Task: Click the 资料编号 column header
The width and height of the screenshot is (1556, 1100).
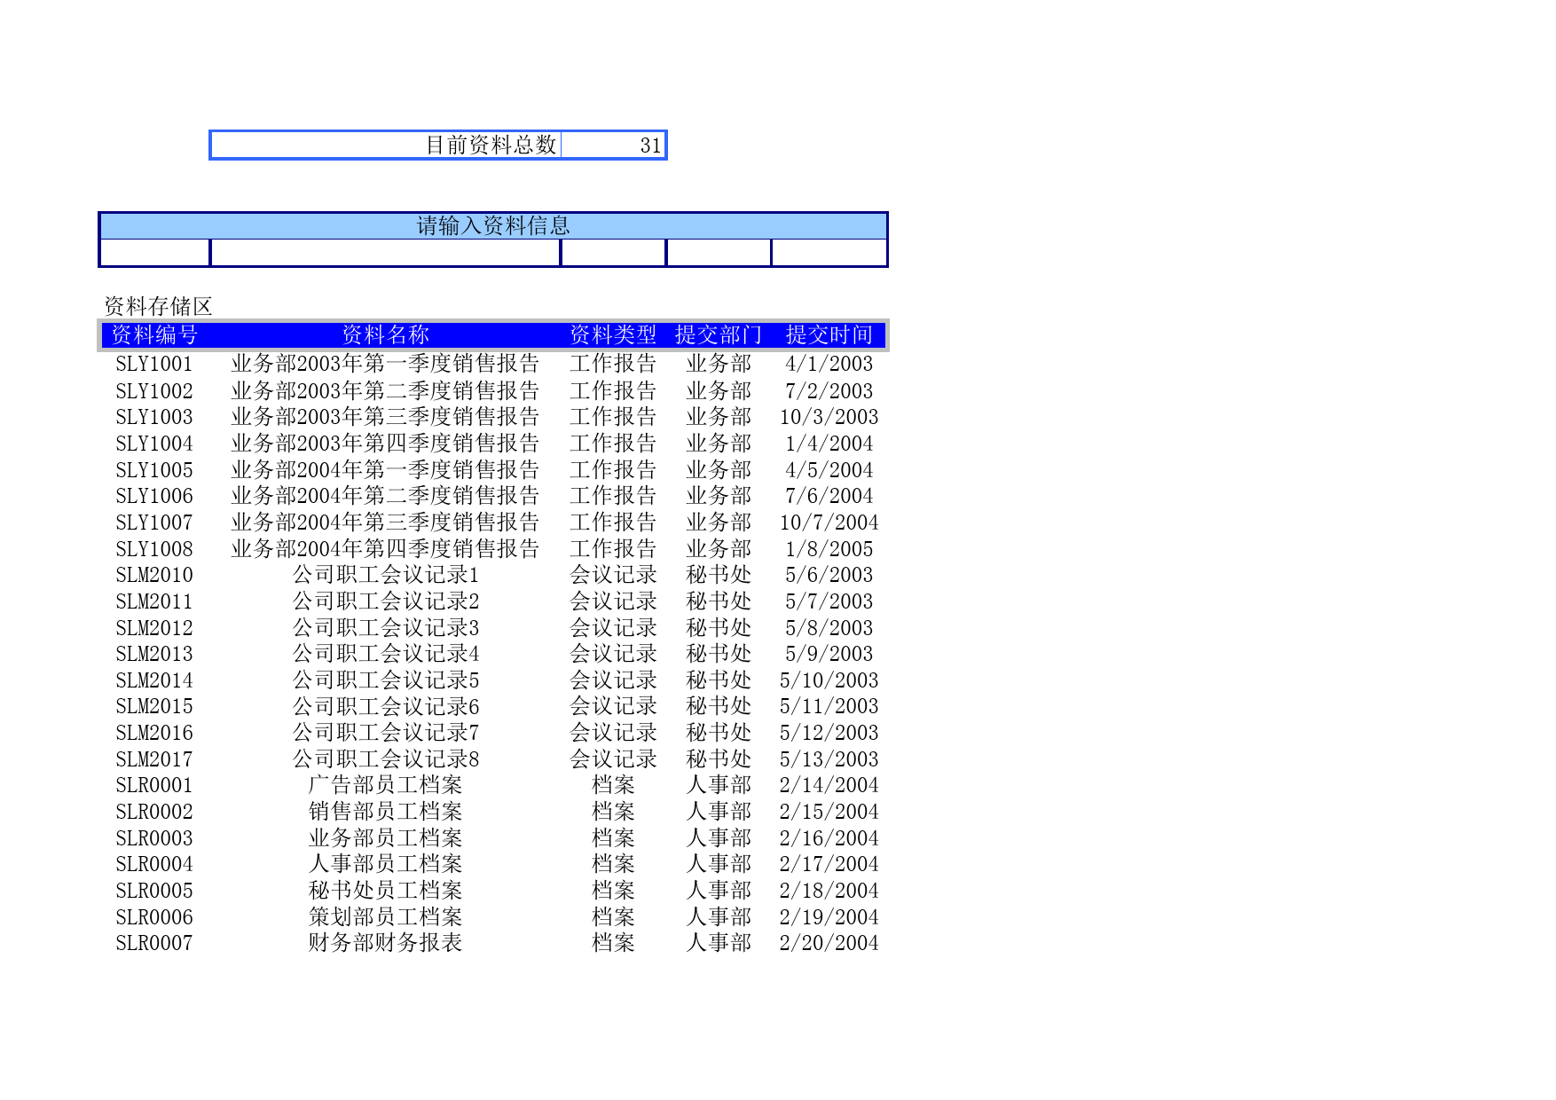Action: point(154,335)
